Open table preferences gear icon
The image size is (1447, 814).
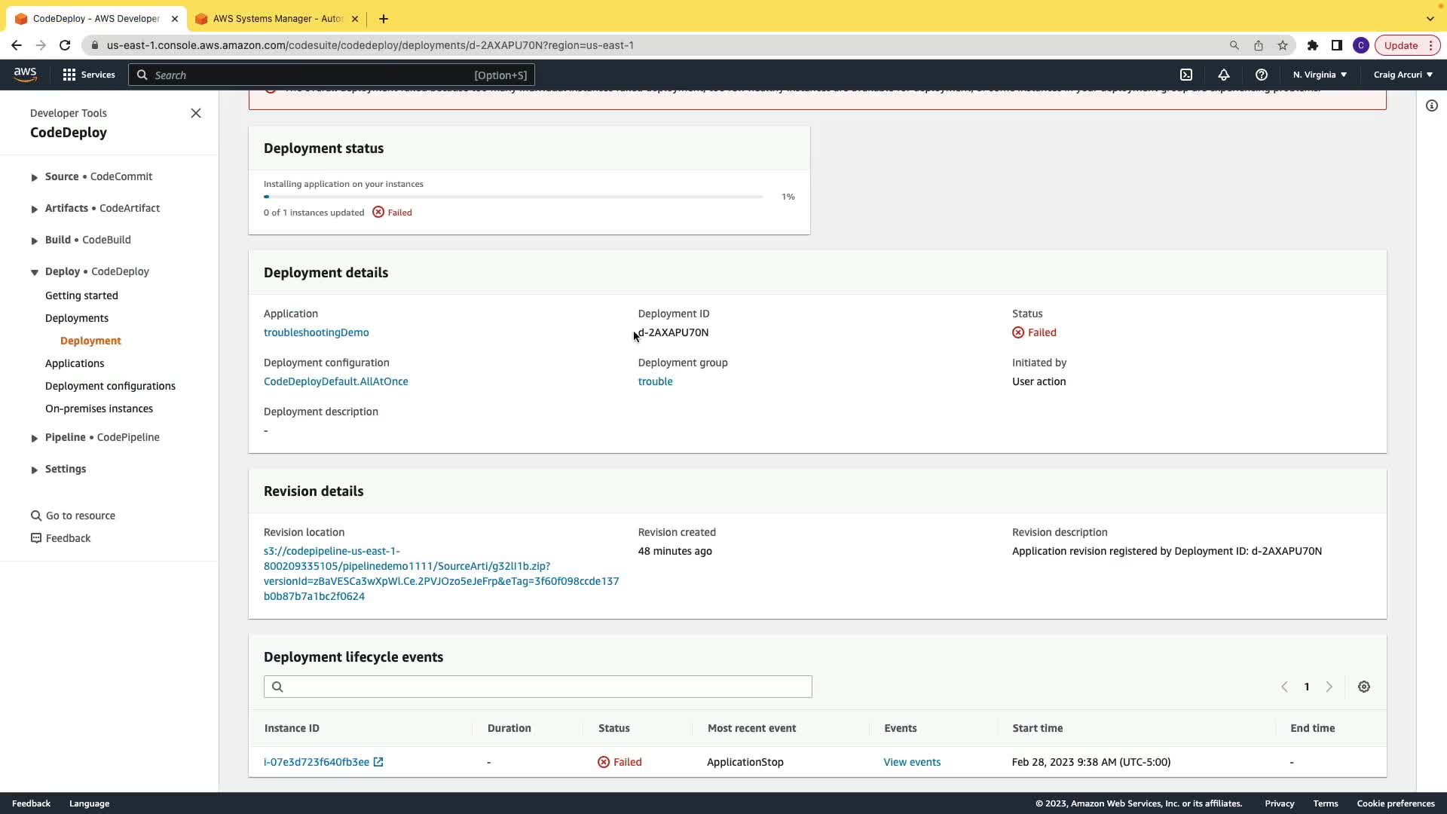tap(1364, 687)
